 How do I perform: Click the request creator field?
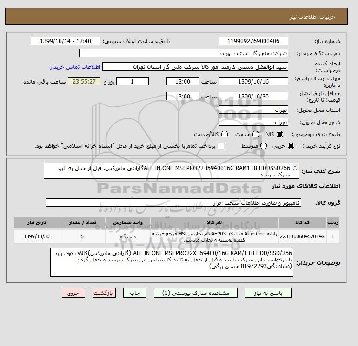[195, 66]
